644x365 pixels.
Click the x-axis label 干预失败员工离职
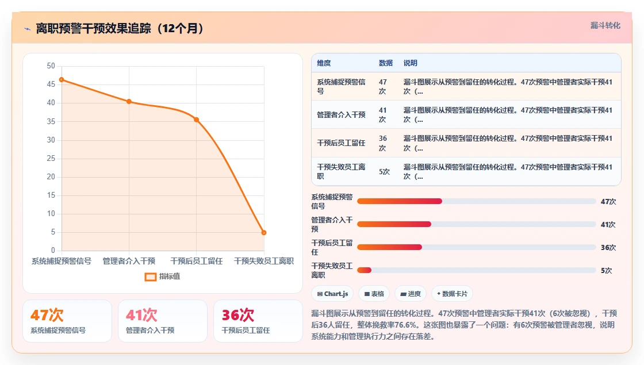pyautogui.click(x=264, y=261)
